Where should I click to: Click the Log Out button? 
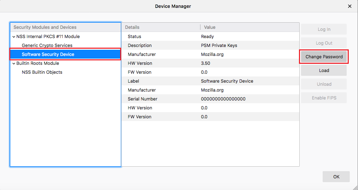click(x=324, y=43)
